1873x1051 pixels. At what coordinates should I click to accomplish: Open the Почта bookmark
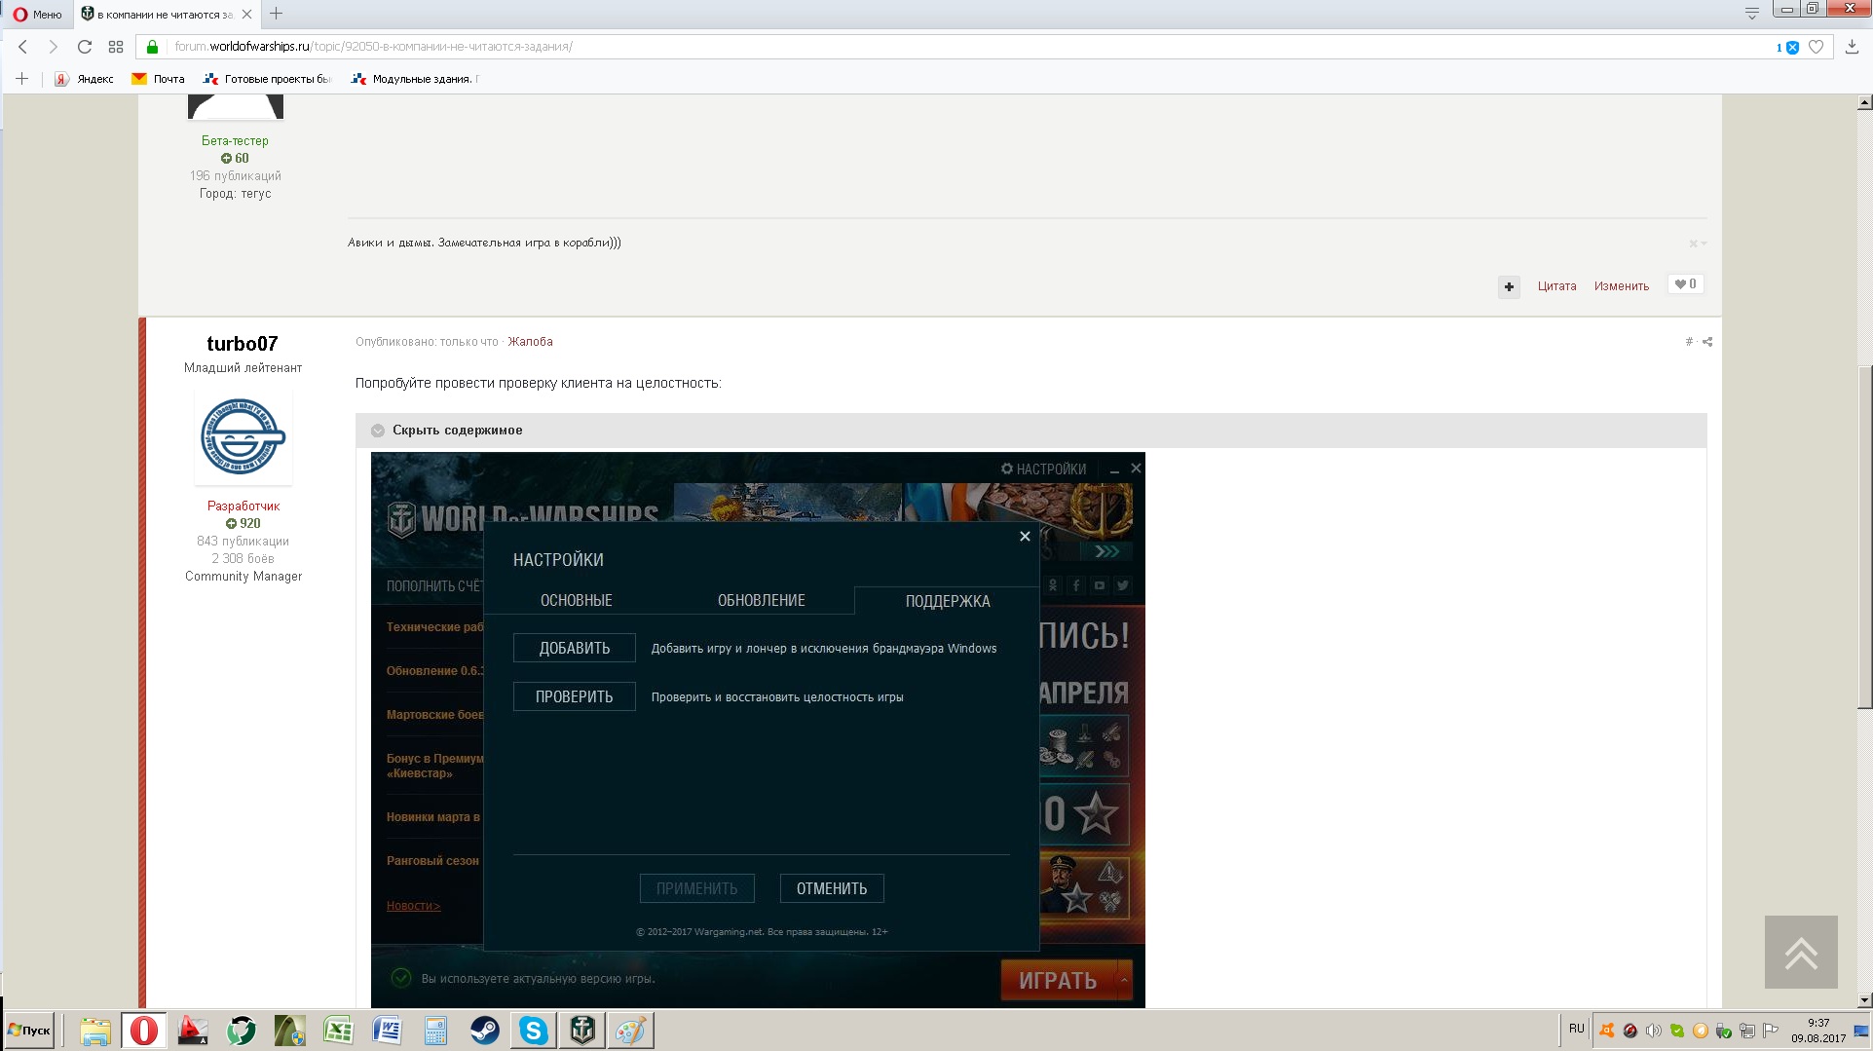tap(158, 79)
